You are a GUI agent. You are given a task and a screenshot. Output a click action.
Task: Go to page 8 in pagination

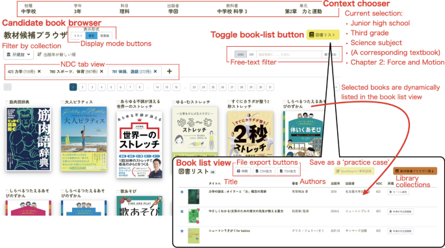(139, 87)
